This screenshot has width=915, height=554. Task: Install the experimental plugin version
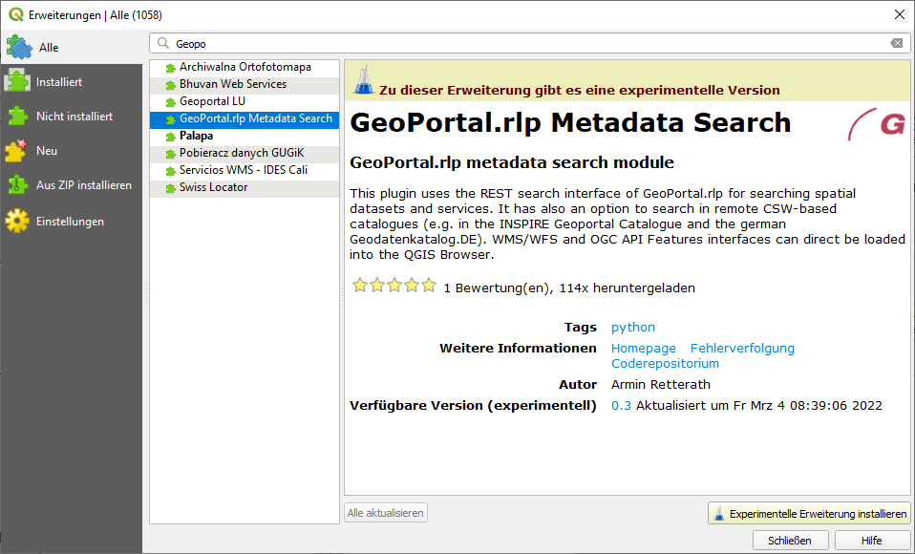tap(809, 513)
